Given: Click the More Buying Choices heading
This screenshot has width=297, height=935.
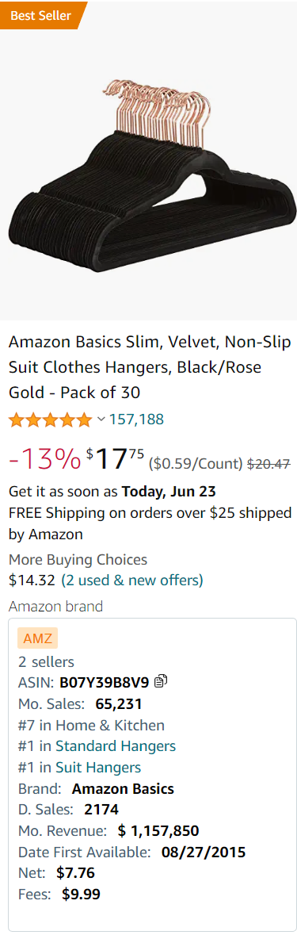Looking at the screenshot, I should (x=78, y=560).
